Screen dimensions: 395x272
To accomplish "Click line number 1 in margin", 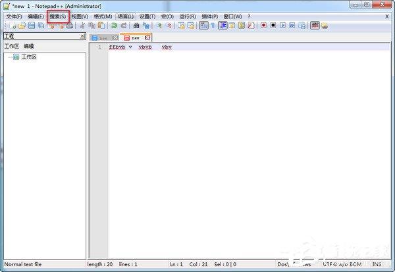I will click(x=100, y=47).
